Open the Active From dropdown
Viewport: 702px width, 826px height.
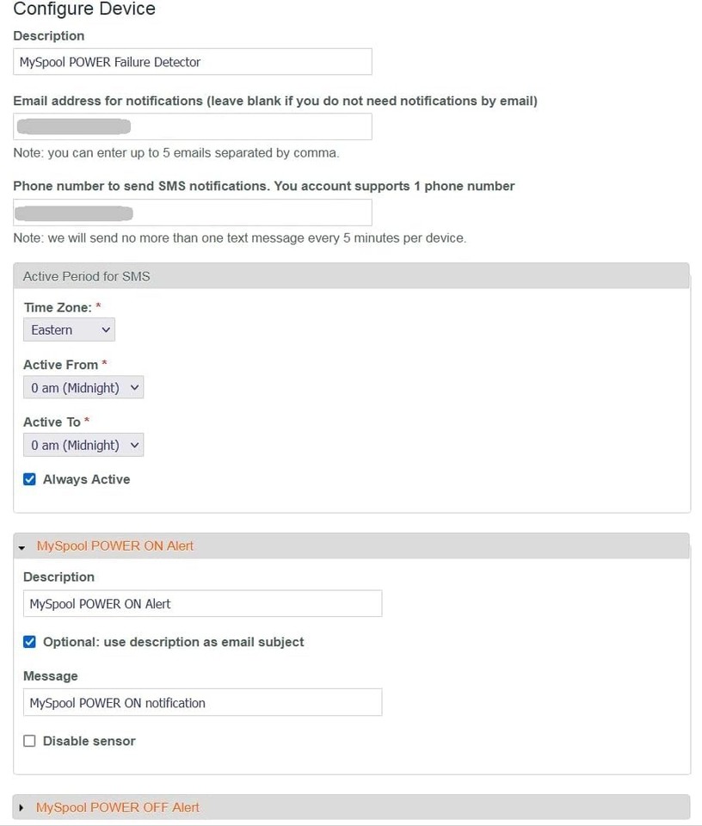tap(83, 386)
